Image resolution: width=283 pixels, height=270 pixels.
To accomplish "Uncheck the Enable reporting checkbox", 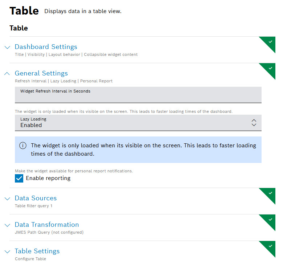I will 19,178.
